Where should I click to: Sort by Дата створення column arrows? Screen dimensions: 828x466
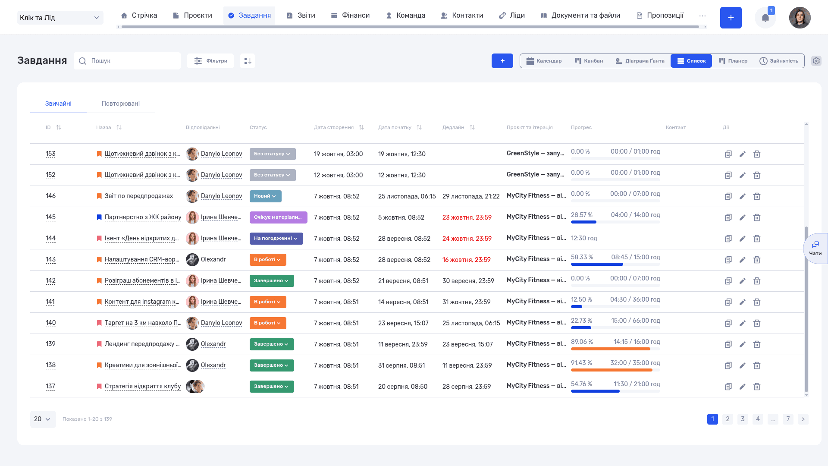click(361, 127)
